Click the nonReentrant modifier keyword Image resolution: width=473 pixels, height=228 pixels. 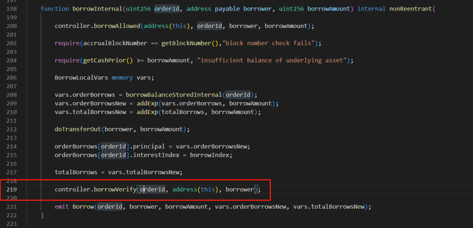click(x=410, y=9)
